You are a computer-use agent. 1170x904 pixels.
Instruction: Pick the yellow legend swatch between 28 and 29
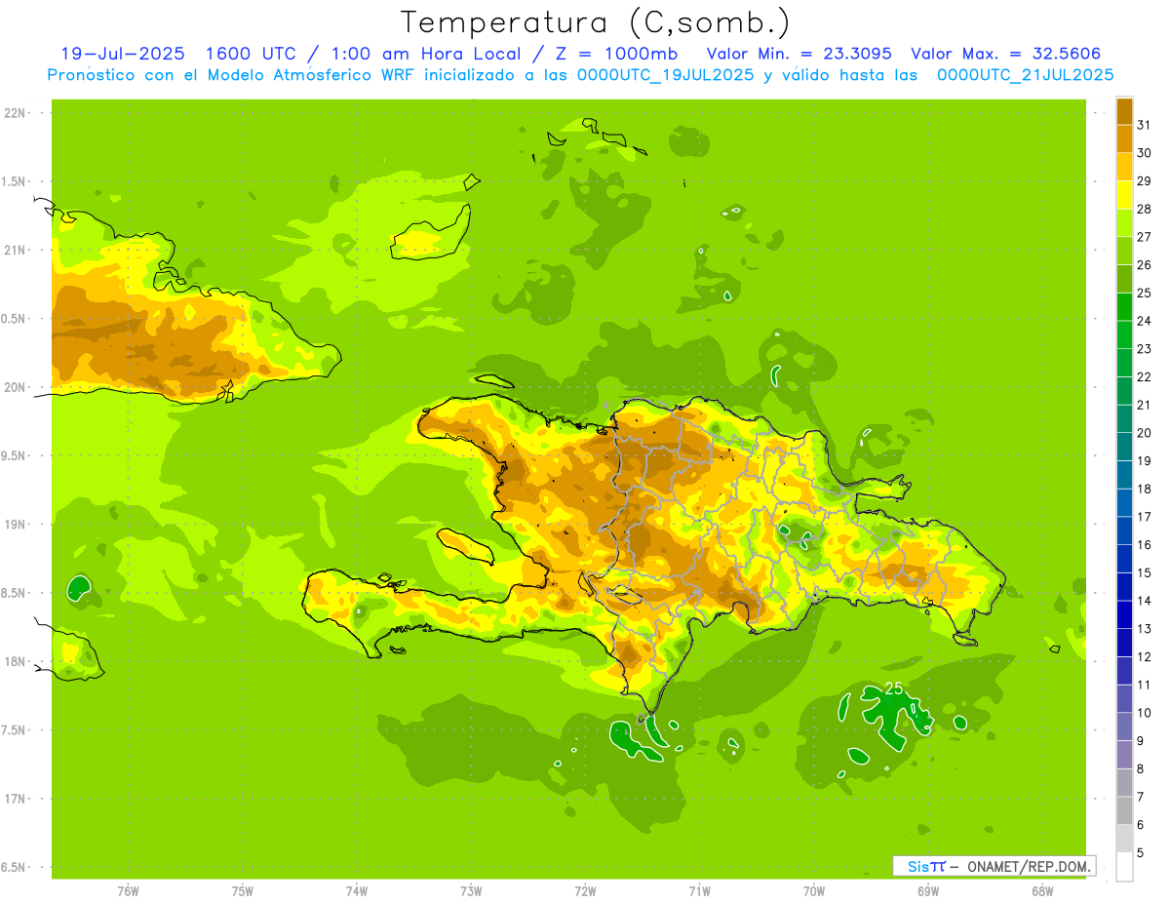pos(1124,195)
